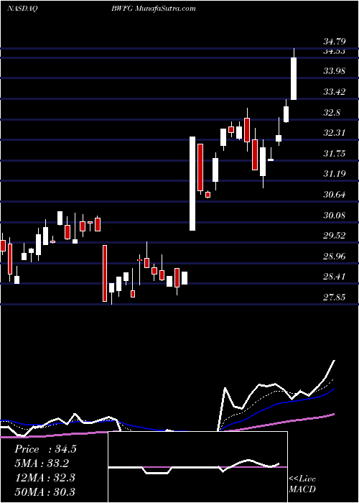
Task: Select the 29.52 price level label
Action: [x=335, y=236]
